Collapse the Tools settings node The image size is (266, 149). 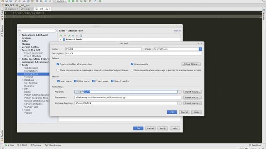(x=20, y=65)
